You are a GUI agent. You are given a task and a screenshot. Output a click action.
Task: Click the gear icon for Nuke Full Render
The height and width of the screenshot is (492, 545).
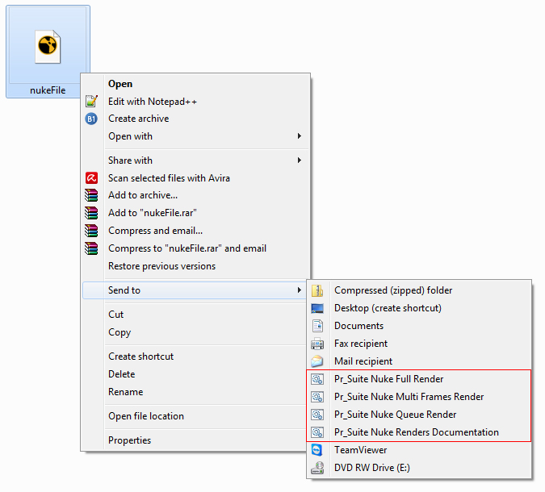317,379
